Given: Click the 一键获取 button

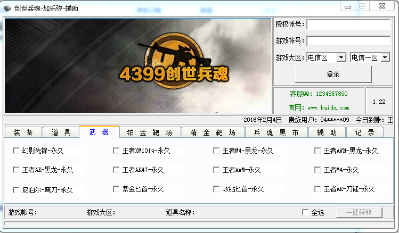Looking at the screenshot, I should coord(359,212).
